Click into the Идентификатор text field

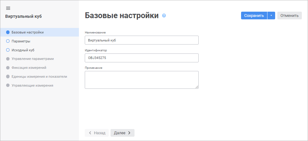pyautogui.click(x=142, y=58)
